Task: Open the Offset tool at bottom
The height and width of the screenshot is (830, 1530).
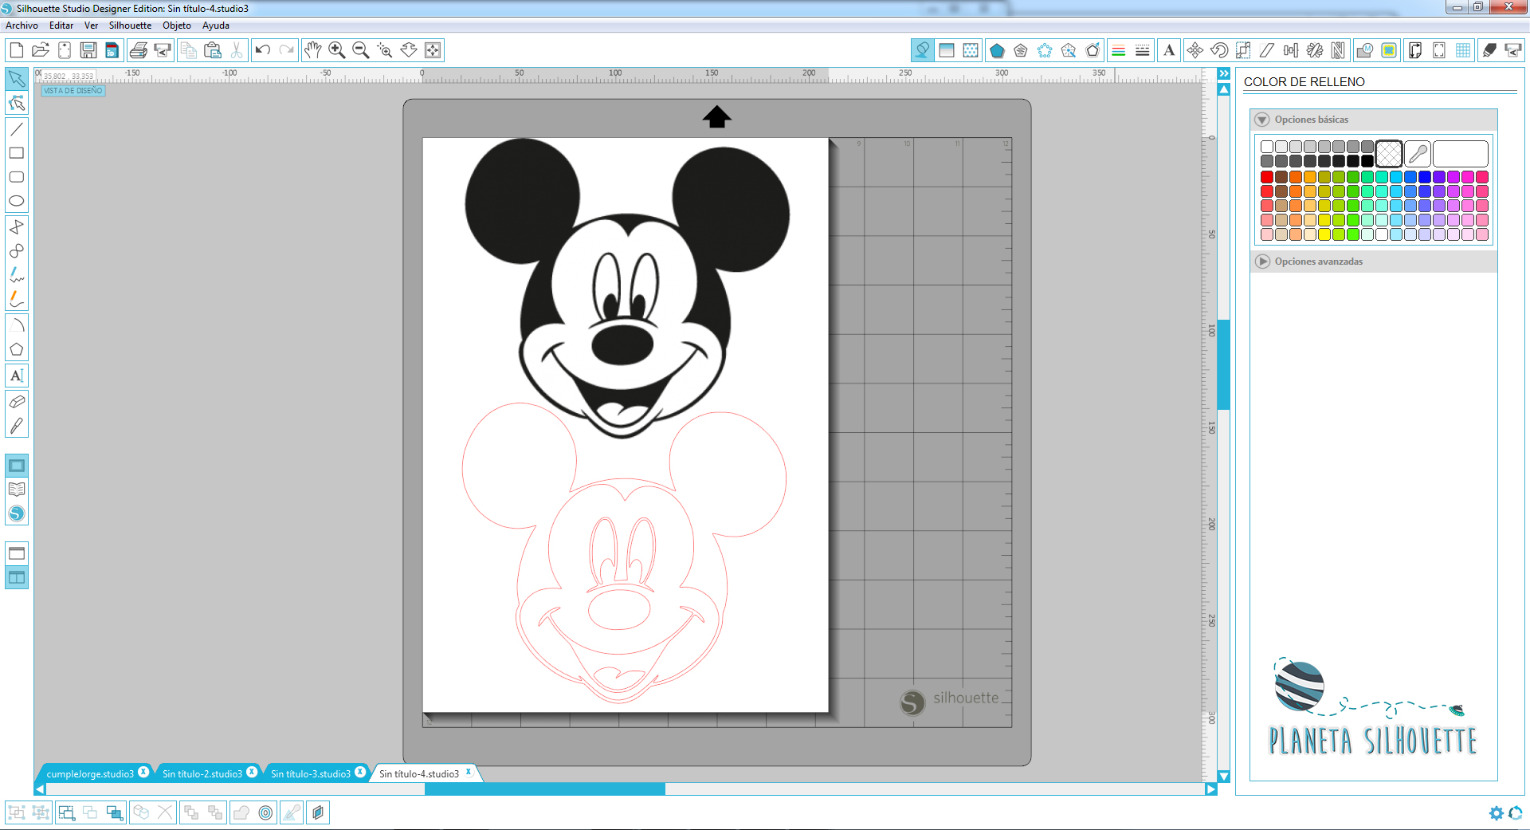Action: click(x=266, y=812)
